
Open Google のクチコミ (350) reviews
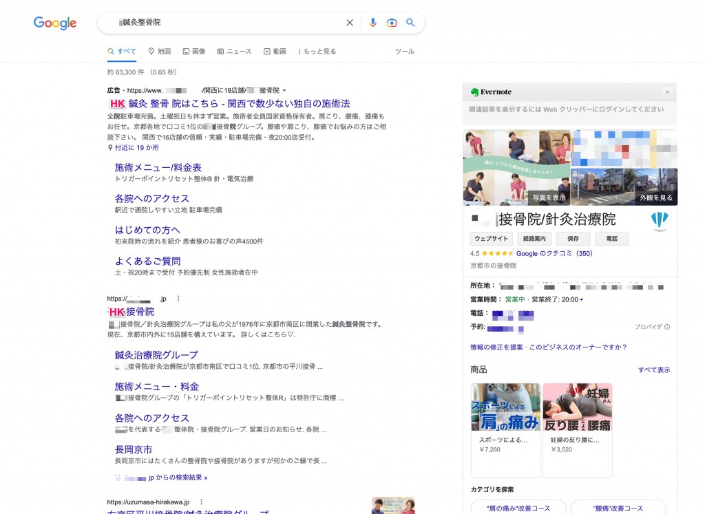554,253
